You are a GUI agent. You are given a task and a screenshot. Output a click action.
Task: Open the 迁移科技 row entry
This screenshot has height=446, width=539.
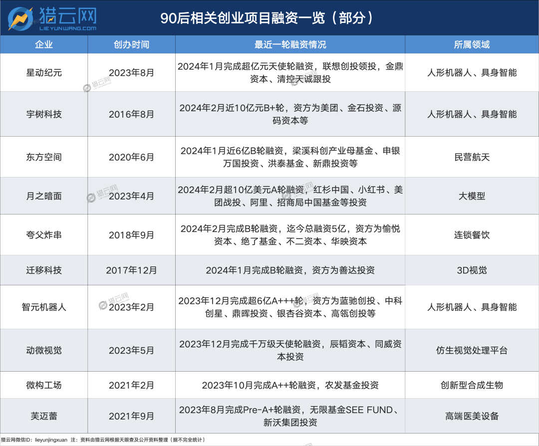click(x=44, y=270)
